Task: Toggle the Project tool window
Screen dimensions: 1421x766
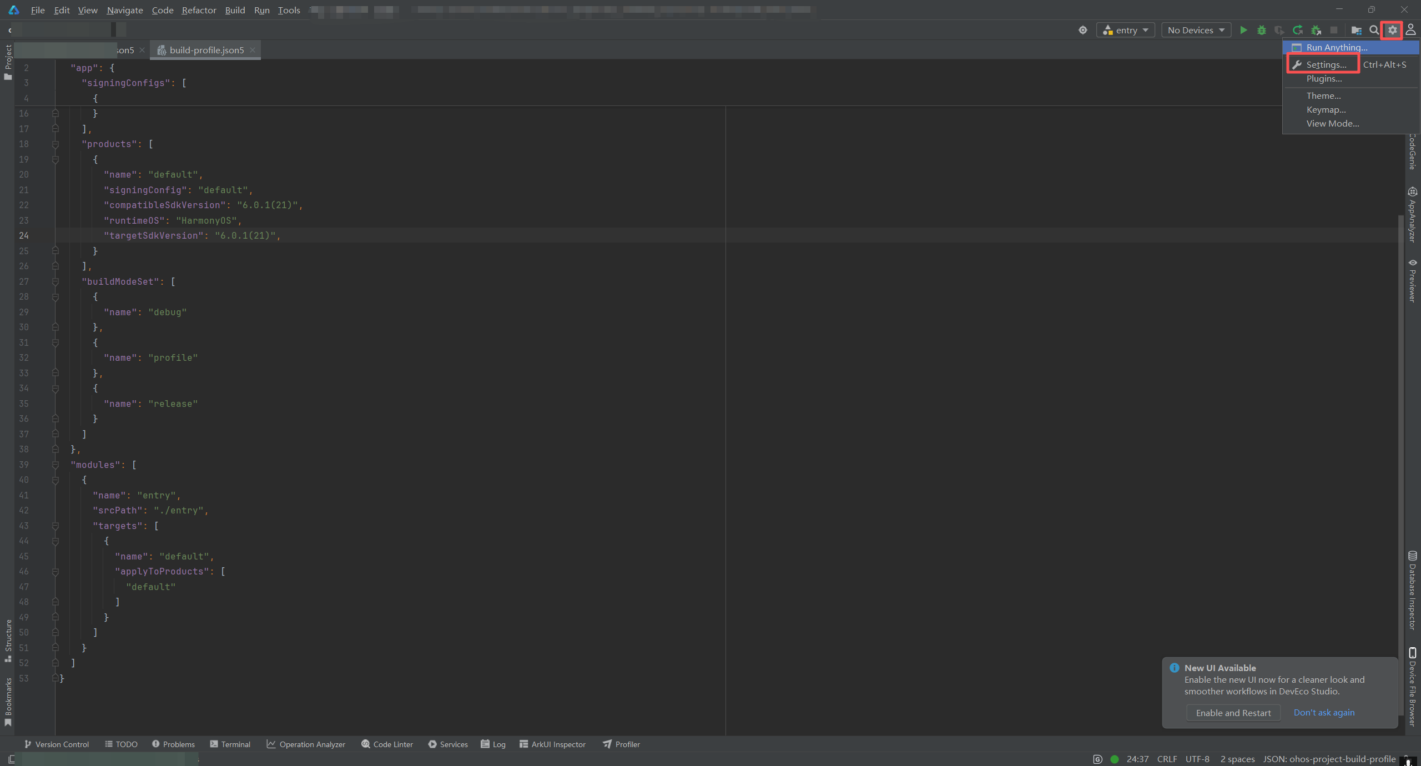Action: tap(8, 61)
